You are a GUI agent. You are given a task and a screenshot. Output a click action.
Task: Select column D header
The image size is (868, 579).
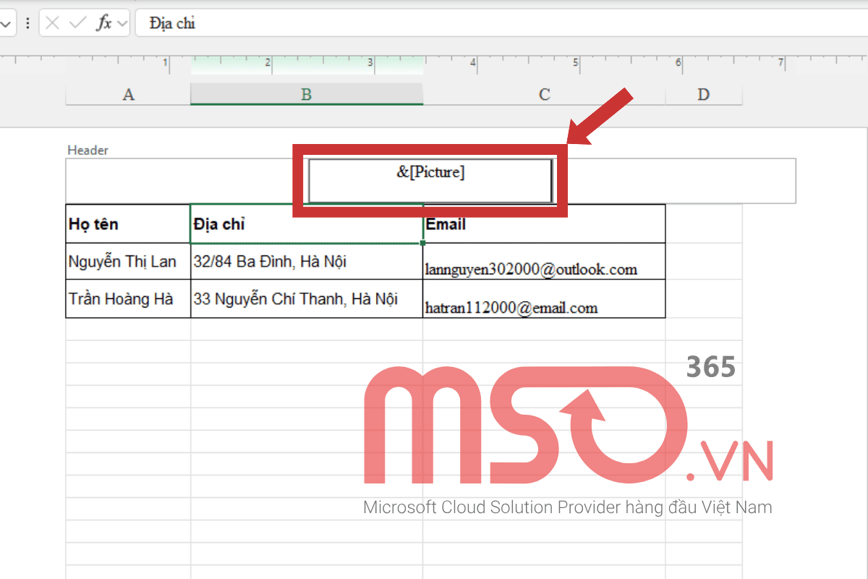703,95
